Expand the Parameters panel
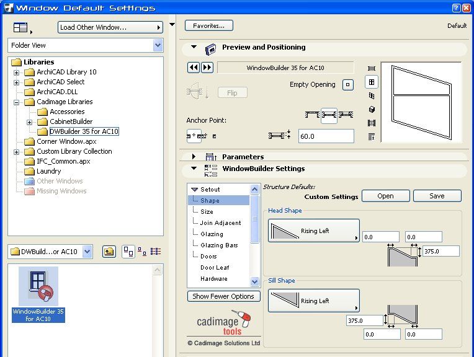The image size is (474, 357). coord(194,156)
